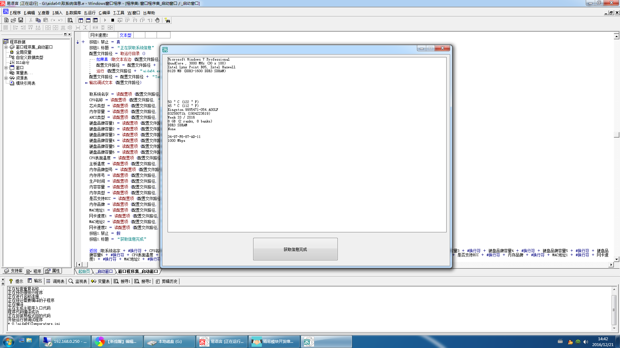
Task: Toggle the combined-panels layout icon
Action: pos(95,20)
